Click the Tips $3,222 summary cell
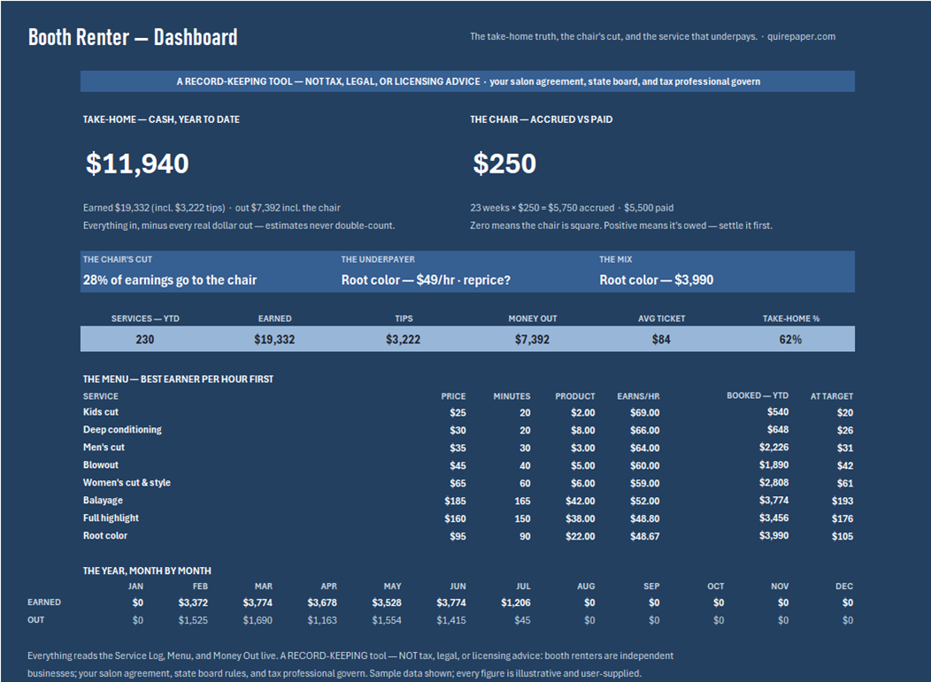Screen dimensions: 931x682 click(x=404, y=340)
